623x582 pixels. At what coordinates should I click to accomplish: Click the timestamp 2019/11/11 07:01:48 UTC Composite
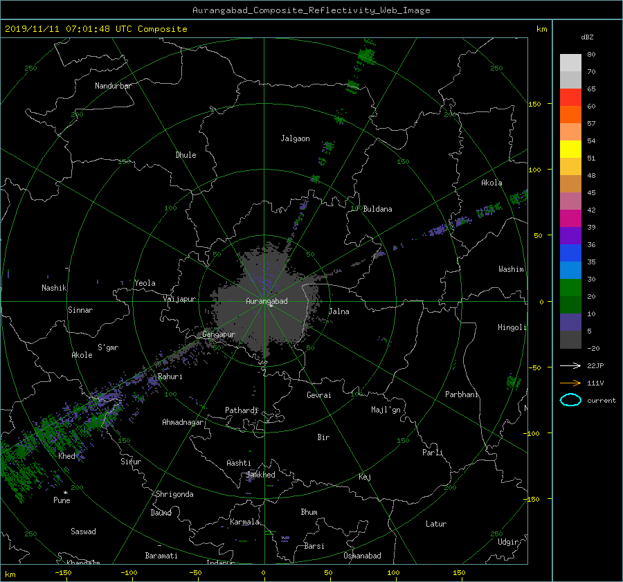click(x=96, y=29)
